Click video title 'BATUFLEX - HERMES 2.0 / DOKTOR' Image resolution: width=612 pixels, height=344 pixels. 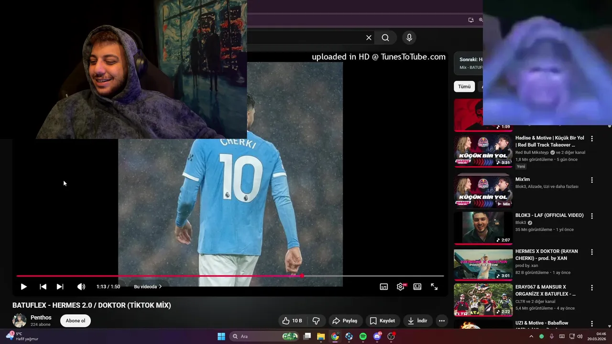click(92, 305)
